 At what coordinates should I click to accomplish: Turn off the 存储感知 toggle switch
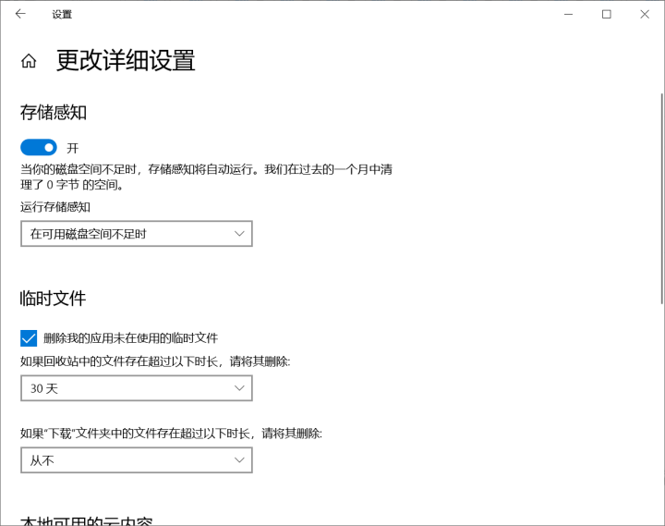pos(39,148)
